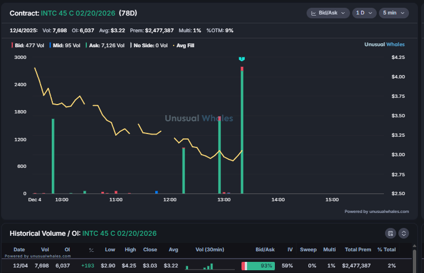Click the $2.90 low cell
This screenshot has height=273, width=424.
(x=108, y=266)
